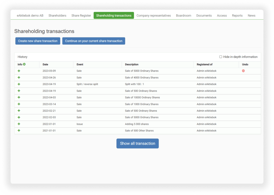Expand details for the 2023-02-21 sale row
Screen dimensions: 274x195
coord(19,111)
